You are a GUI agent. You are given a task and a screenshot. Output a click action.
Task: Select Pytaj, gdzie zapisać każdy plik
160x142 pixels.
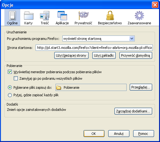point(10,95)
